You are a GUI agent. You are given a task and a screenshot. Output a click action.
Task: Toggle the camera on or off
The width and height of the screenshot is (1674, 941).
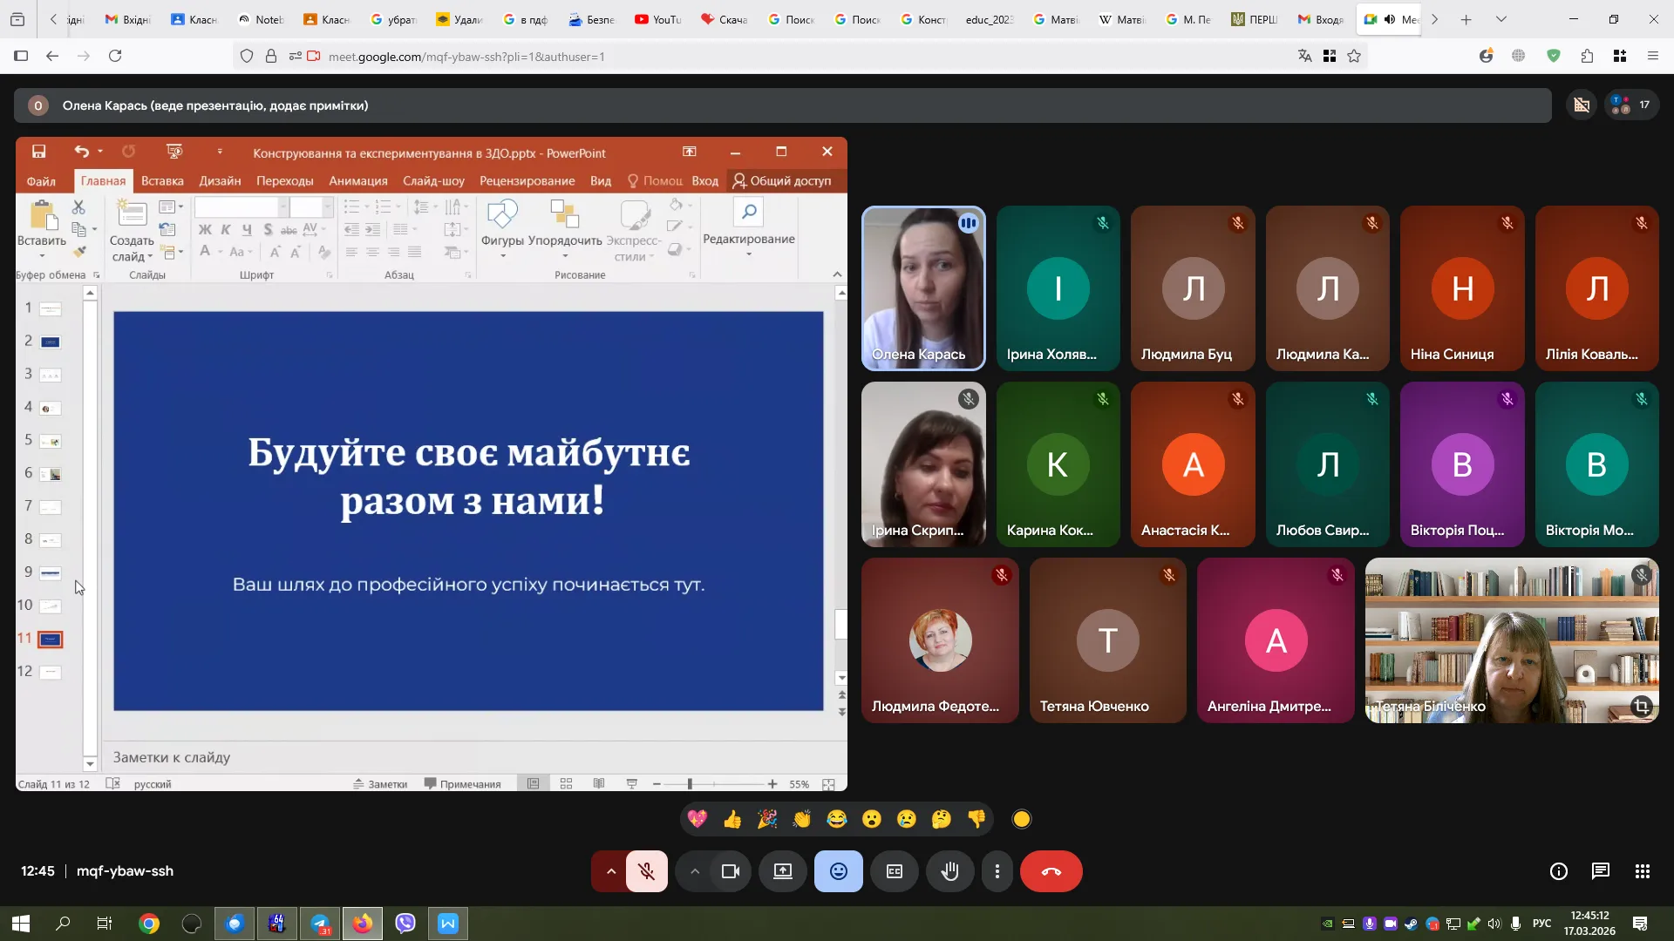coord(731,871)
